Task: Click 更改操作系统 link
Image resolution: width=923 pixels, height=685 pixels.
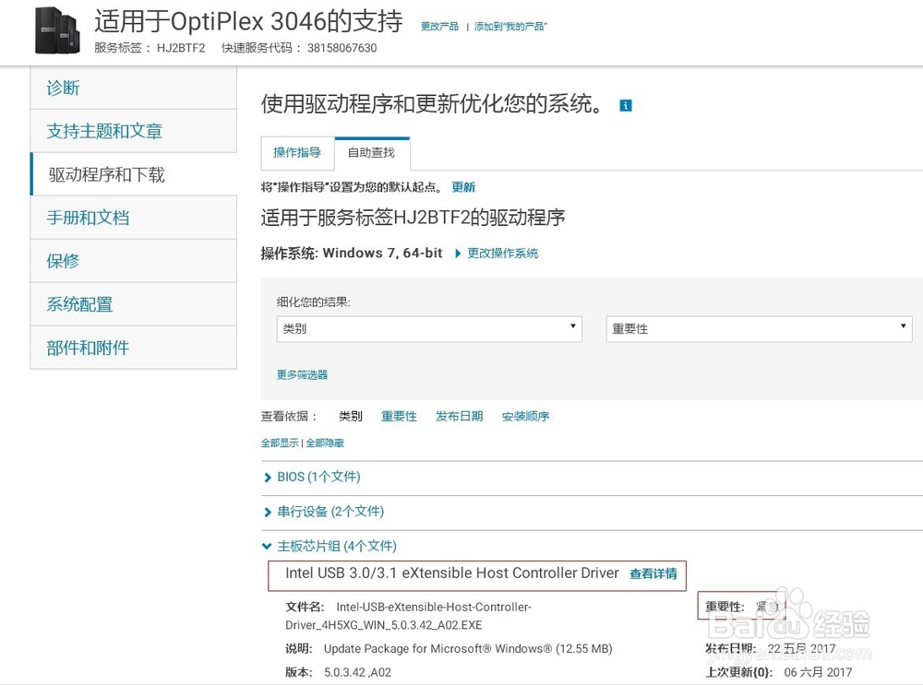Action: tap(503, 254)
